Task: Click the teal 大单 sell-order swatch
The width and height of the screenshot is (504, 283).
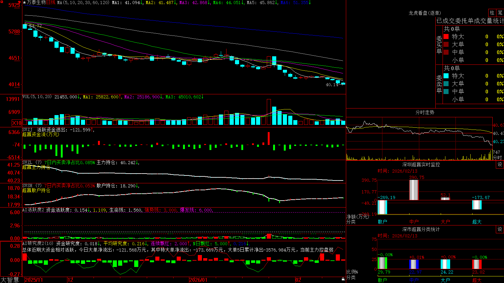Action: [446, 84]
